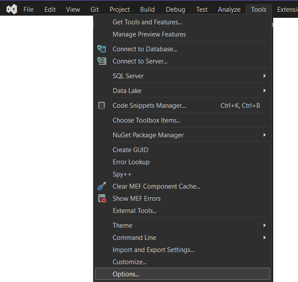The height and width of the screenshot is (282, 298).
Task: Open the SQL Server menu item
Action: pos(182,76)
